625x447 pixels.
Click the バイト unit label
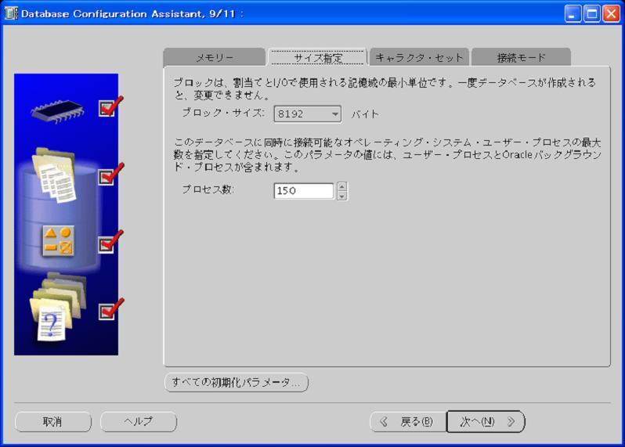click(365, 114)
